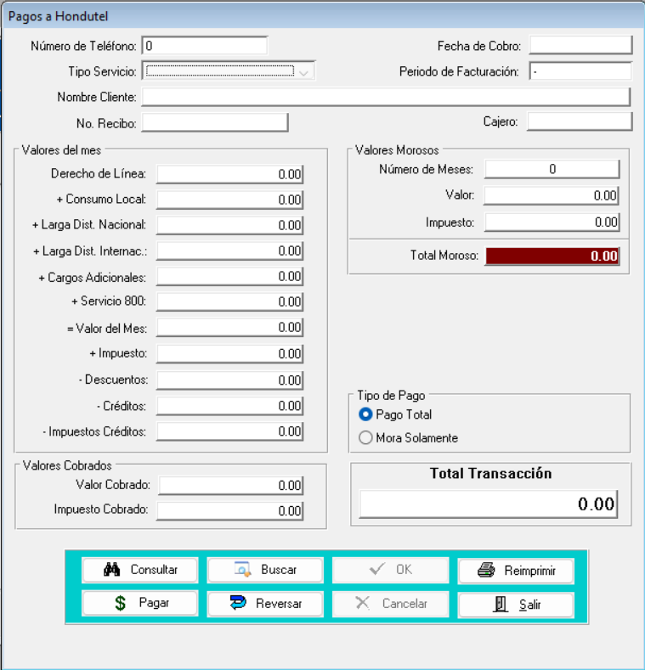The image size is (645, 670).
Task: Click the blue arrow icon on Reversar
Action: coord(239,603)
